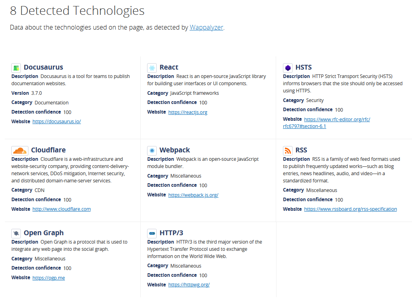Click the 8 Detected Technologies heading

tap(77, 11)
